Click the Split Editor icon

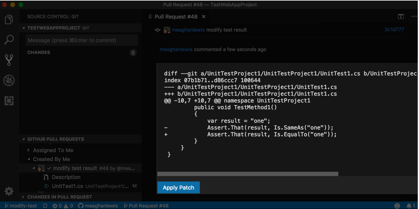(400, 16)
